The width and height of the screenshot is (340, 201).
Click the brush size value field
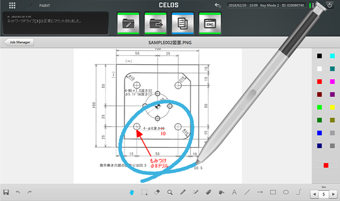pyautogui.click(x=324, y=194)
